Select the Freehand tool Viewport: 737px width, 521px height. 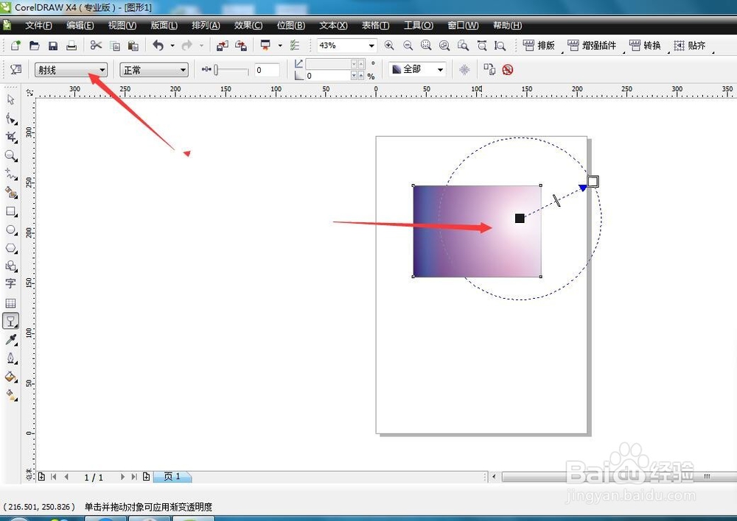point(11,174)
